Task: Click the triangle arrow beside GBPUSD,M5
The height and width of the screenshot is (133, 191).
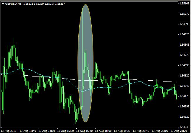Action: [3, 3]
